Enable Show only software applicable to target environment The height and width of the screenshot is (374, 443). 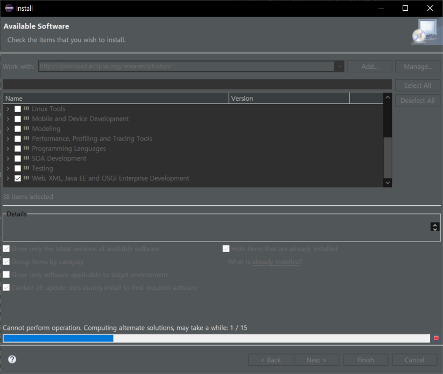pos(6,275)
